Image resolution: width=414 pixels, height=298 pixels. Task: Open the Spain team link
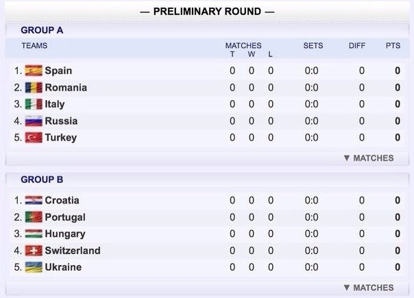pos(58,71)
